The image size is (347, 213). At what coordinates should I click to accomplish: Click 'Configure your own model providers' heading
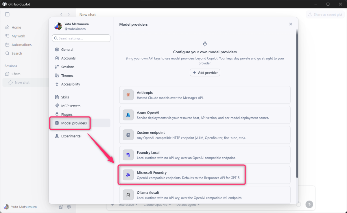pyautogui.click(x=205, y=52)
